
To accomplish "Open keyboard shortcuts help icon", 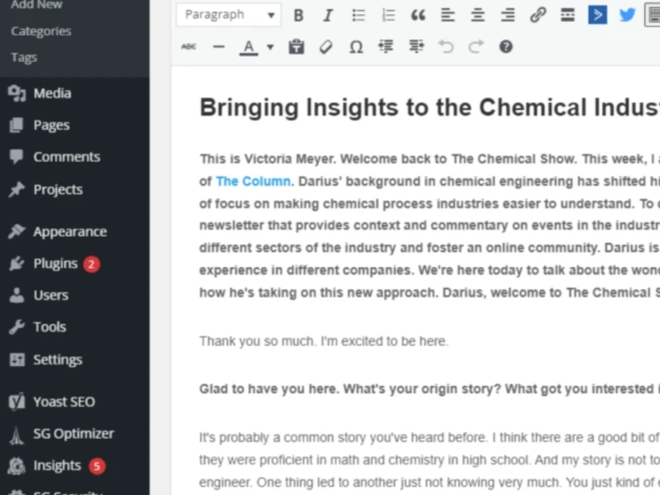I will 506,47.
